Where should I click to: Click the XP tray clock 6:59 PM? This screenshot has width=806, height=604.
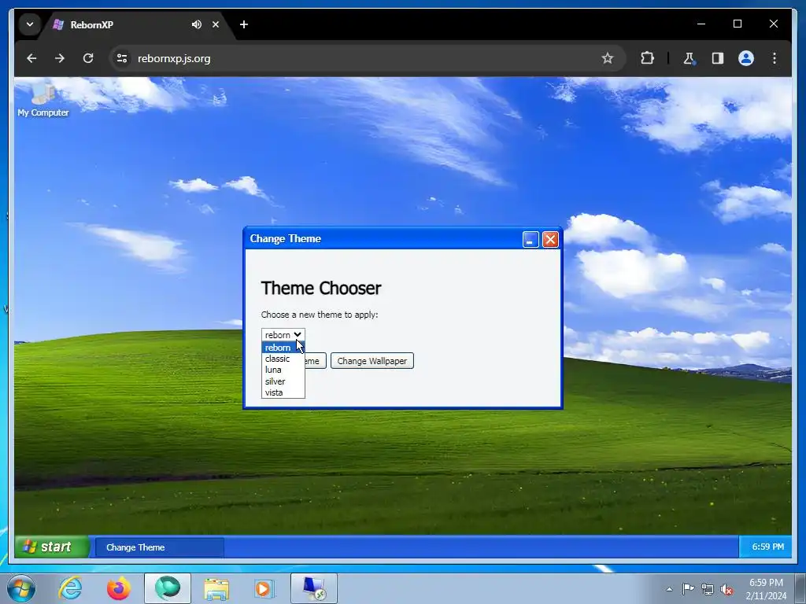767,547
